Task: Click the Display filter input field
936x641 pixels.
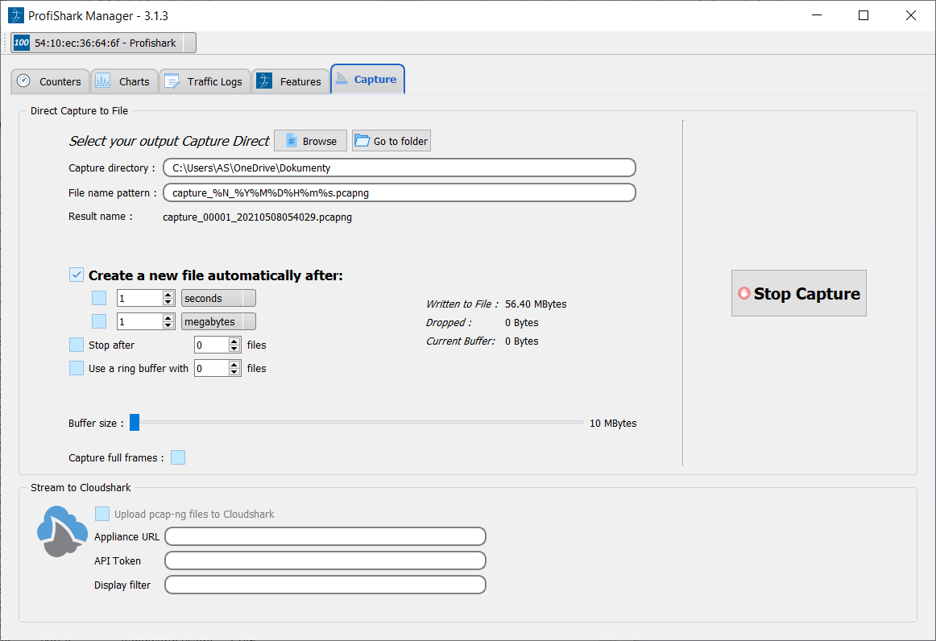Action: [325, 585]
